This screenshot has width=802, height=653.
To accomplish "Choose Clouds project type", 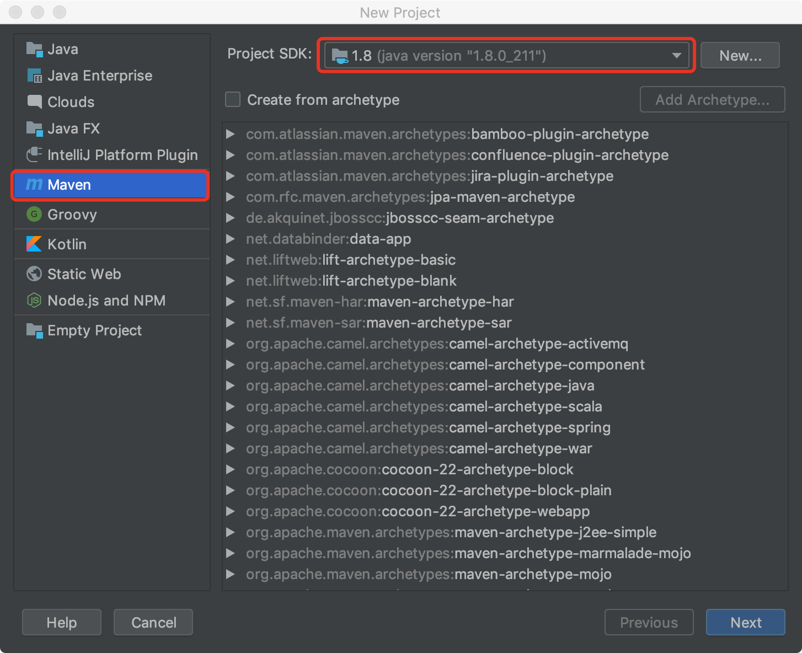I will (x=112, y=102).
